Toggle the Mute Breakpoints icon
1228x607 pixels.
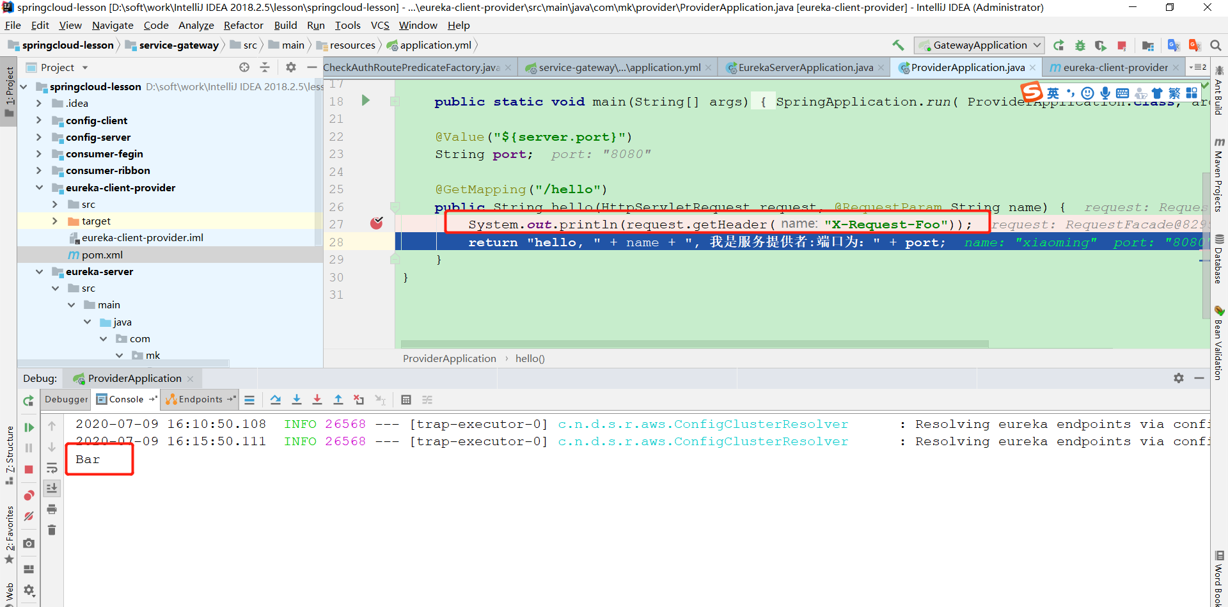[x=29, y=516]
